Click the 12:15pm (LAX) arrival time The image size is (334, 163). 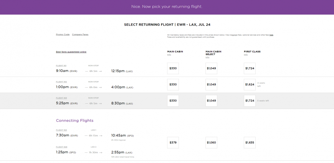122,71
